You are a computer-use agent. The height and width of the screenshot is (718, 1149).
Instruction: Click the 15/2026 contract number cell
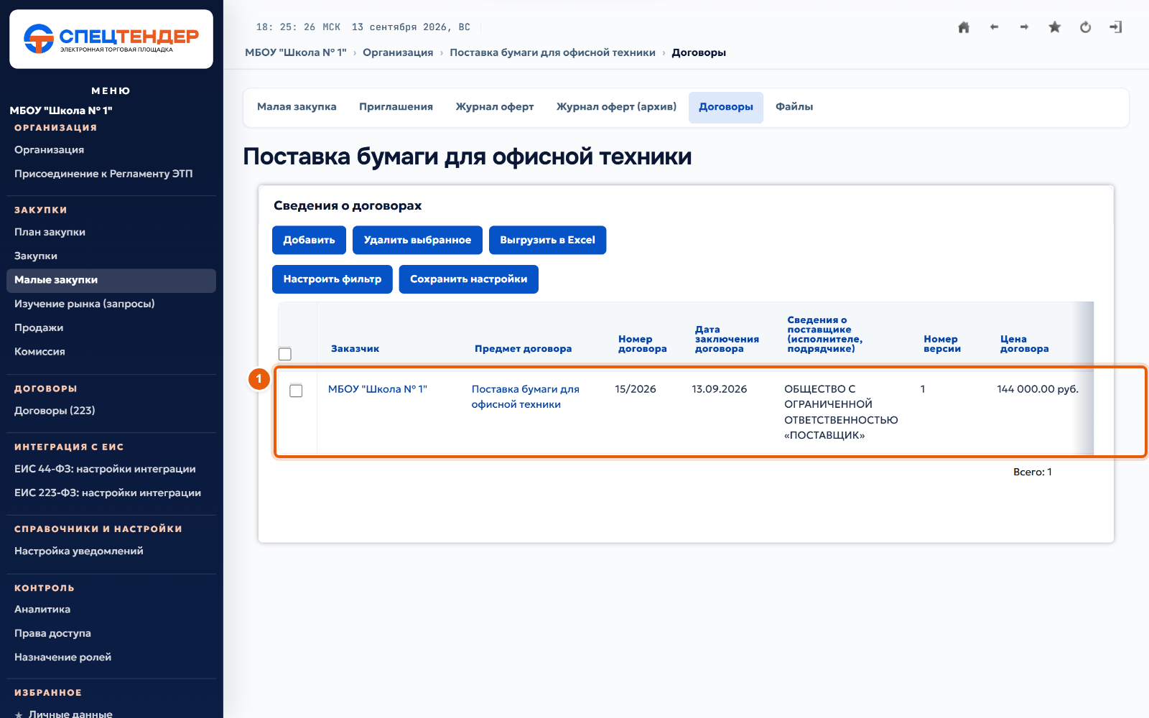636,389
